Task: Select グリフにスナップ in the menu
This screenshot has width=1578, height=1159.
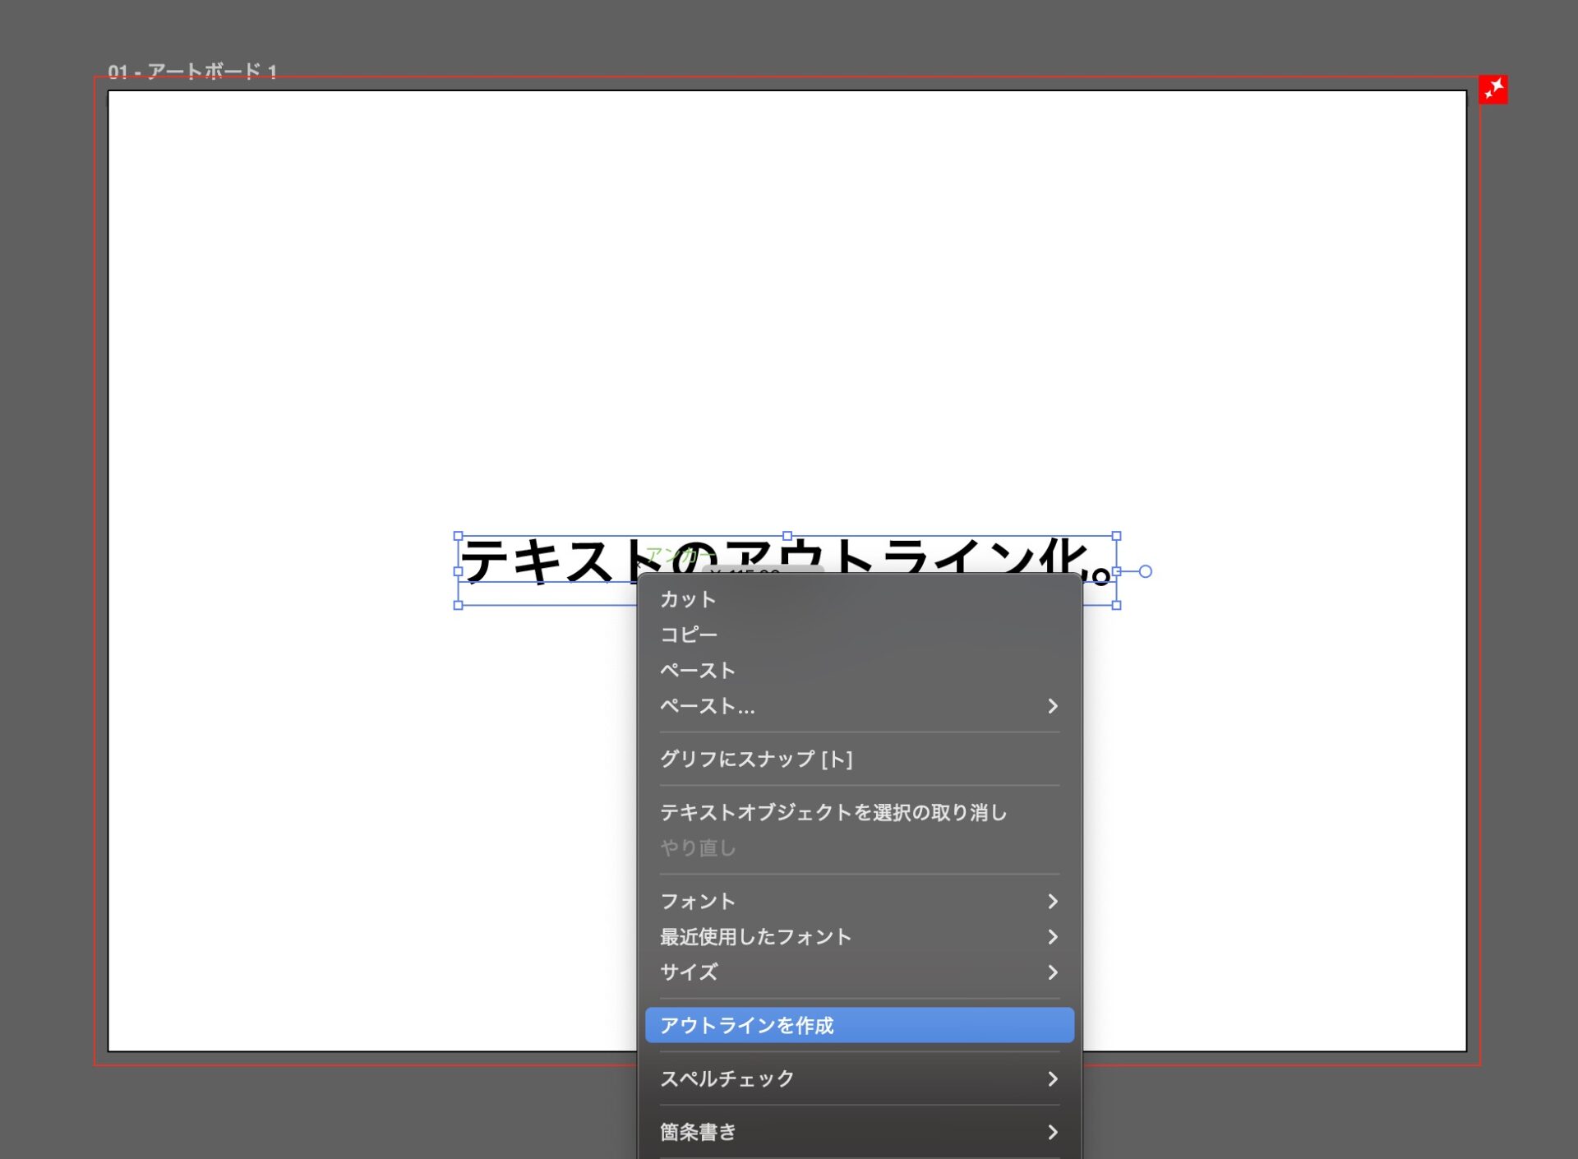Action: 756,759
